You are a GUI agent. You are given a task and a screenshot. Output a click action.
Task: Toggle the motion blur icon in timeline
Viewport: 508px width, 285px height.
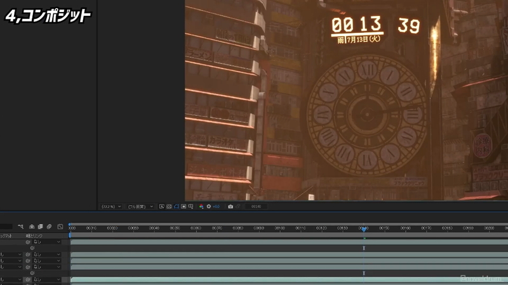point(49,227)
